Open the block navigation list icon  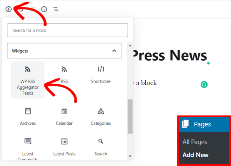(x=56, y=9)
